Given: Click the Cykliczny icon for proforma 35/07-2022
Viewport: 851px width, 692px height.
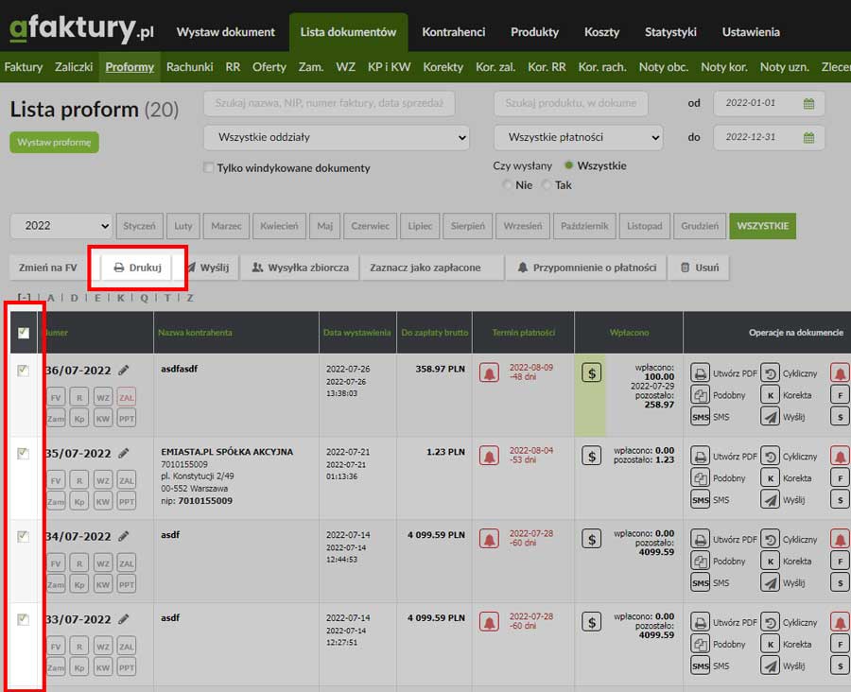Looking at the screenshot, I should click(771, 457).
